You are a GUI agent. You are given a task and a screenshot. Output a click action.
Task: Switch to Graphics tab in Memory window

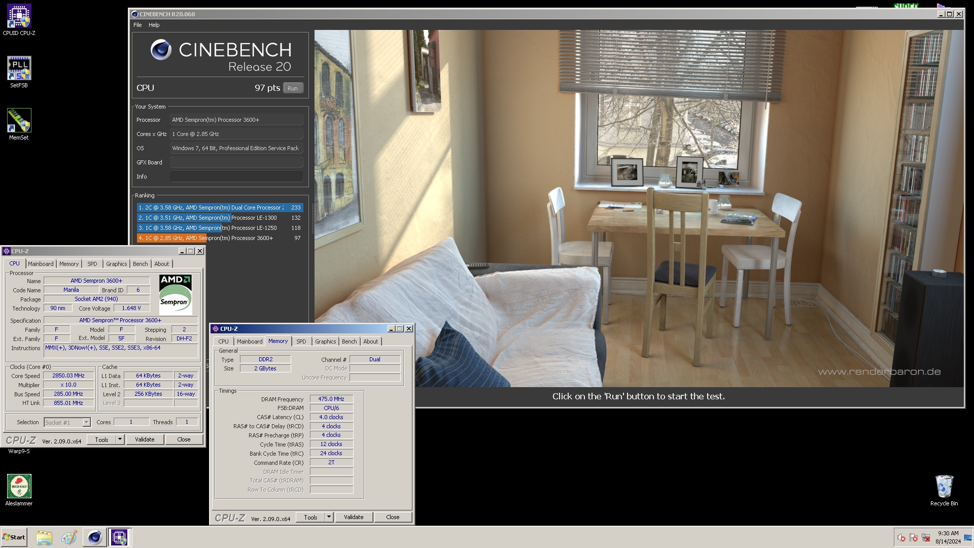(325, 341)
